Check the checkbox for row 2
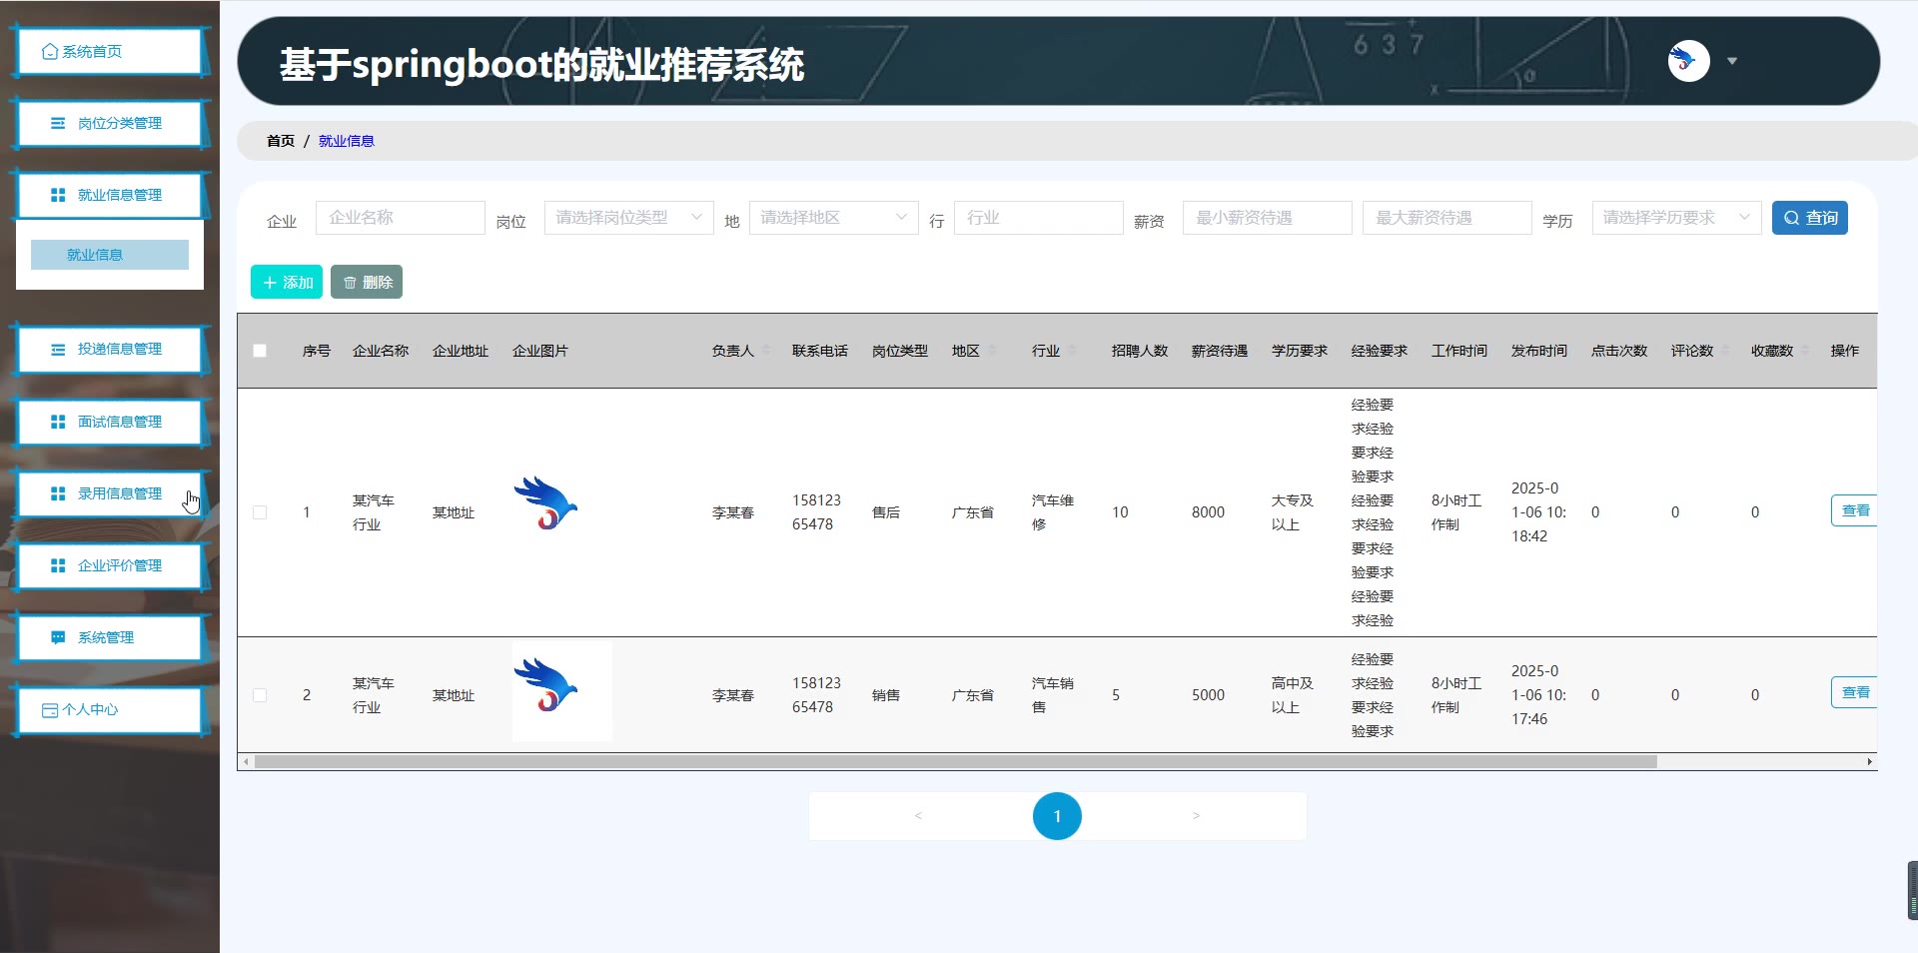Image resolution: width=1918 pixels, height=953 pixels. (260, 695)
